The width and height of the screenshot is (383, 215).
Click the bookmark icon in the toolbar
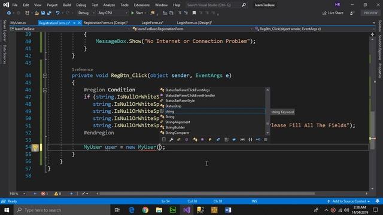(x=194, y=13)
